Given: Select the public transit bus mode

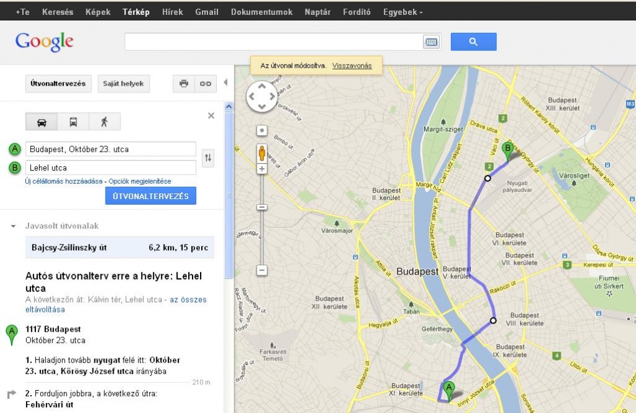Looking at the screenshot, I should click(x=73, y=122).
